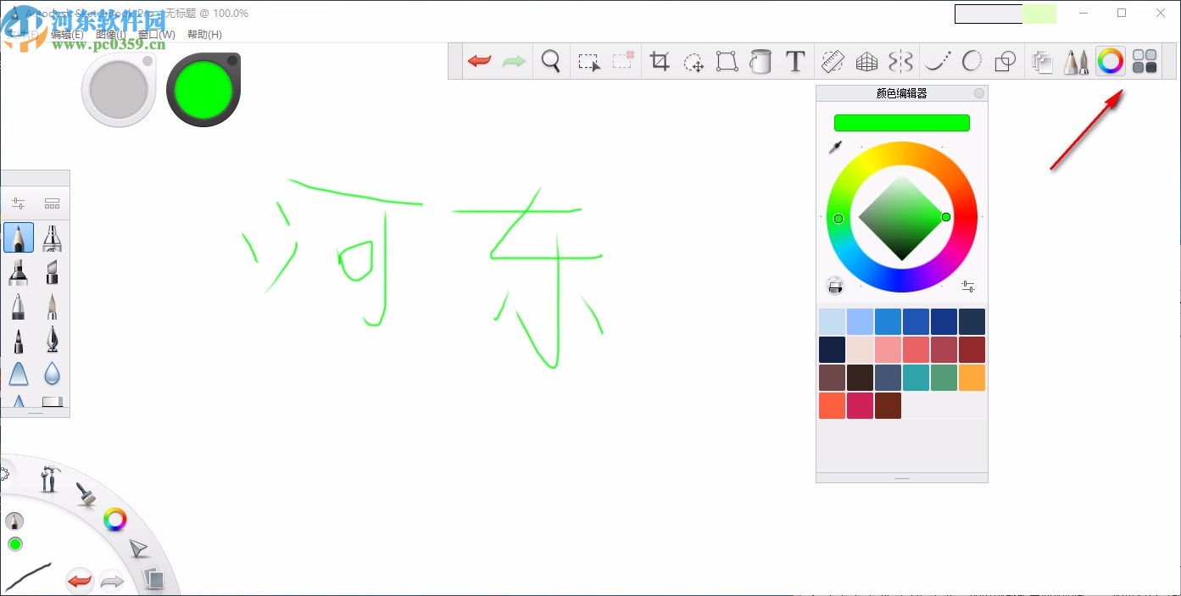Open the Text tool
1181x596 pixels.
tap(795, 60)
